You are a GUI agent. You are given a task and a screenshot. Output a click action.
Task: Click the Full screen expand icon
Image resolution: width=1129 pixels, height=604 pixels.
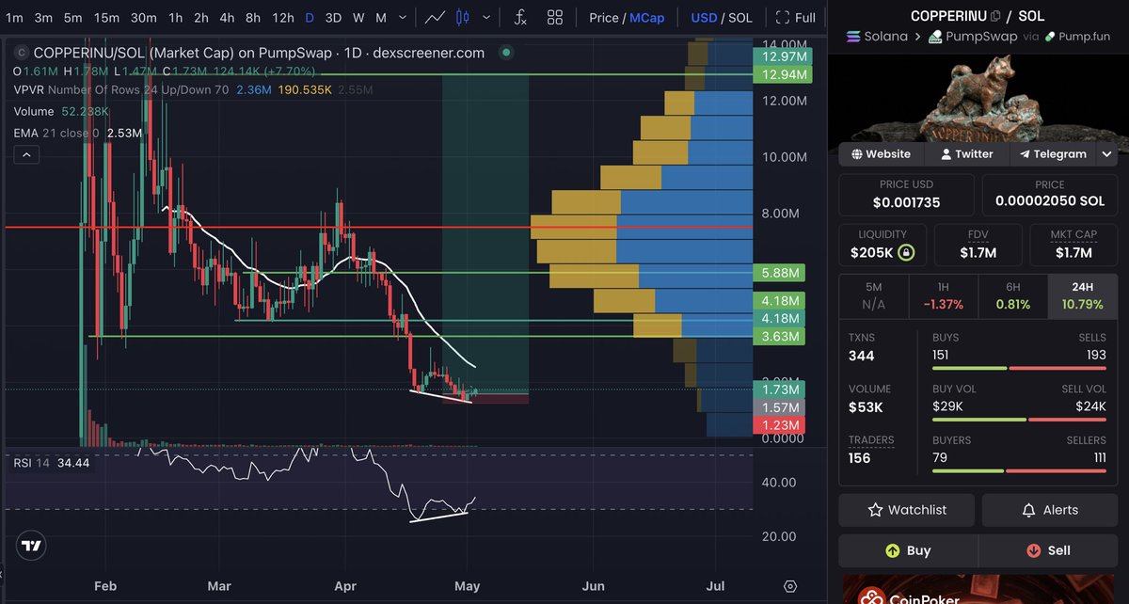click(x=782, y=17)
